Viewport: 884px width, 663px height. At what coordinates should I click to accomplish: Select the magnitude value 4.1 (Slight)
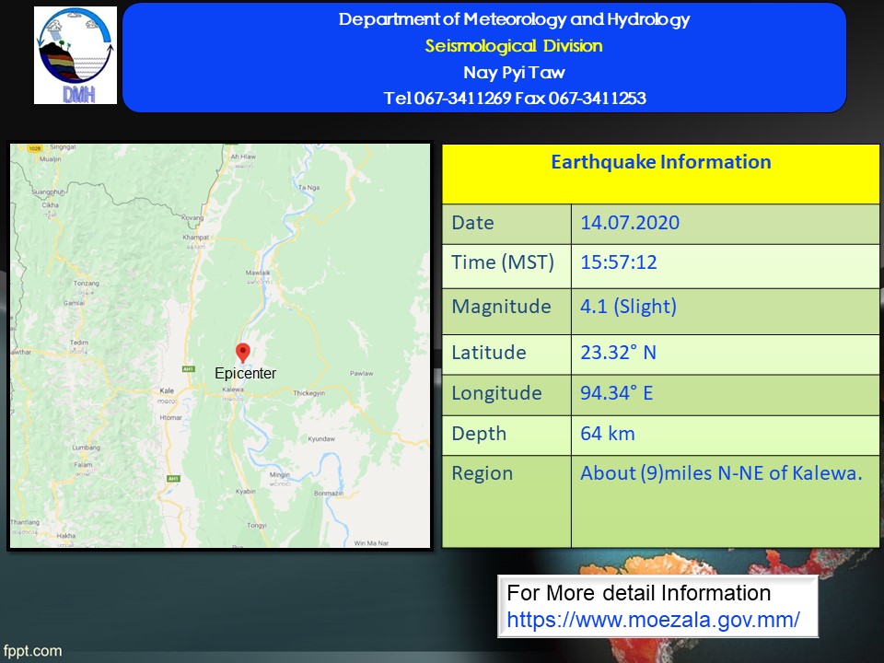point(628,307)
